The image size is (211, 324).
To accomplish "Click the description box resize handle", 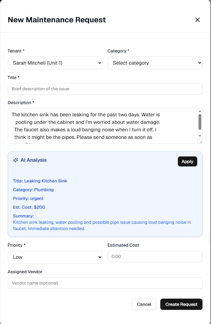I will [200, 141].
